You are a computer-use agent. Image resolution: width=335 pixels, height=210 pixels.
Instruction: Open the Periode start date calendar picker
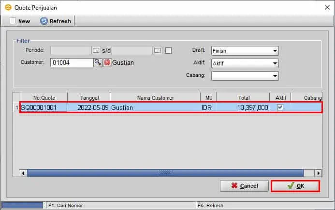pos(96,50)
